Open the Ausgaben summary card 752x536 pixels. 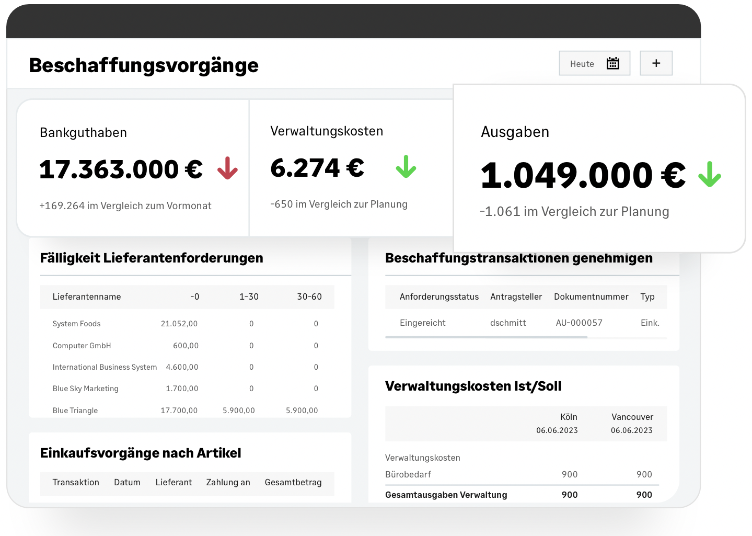pos(599,169)
